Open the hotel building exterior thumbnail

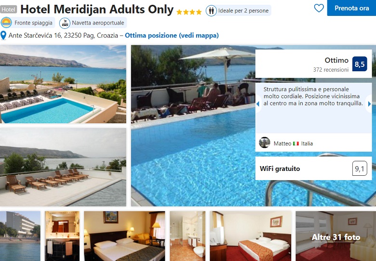(20, 236)
